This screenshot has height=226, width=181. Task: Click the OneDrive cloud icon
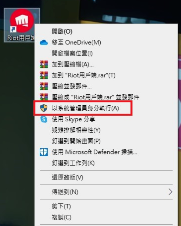(x=44, y=43)
